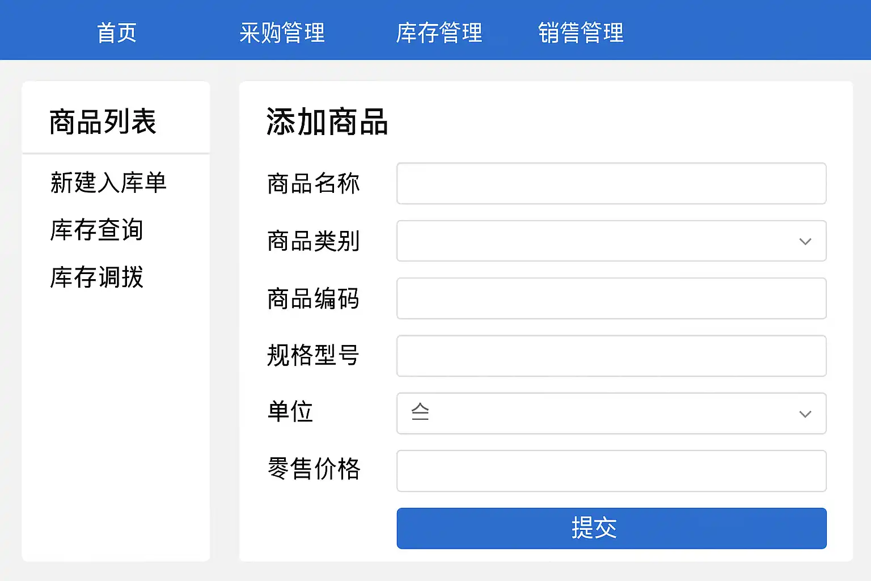This screenshot has width=871, height=581.
Task: Submit the form with the 提交 button
Action: click(611, 528)
